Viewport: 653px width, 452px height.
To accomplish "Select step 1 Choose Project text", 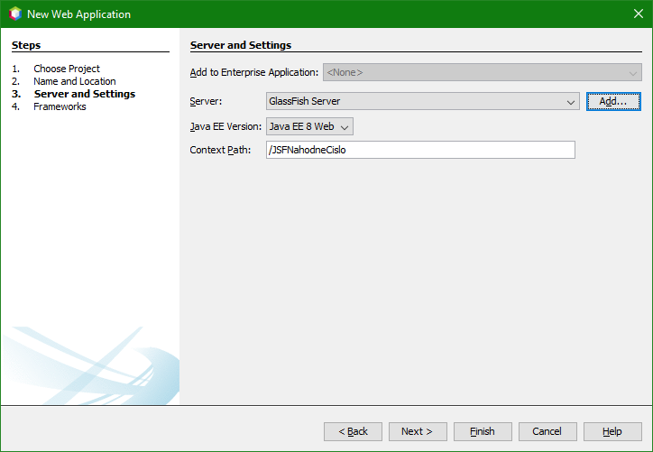I will (x=67, y=69).
